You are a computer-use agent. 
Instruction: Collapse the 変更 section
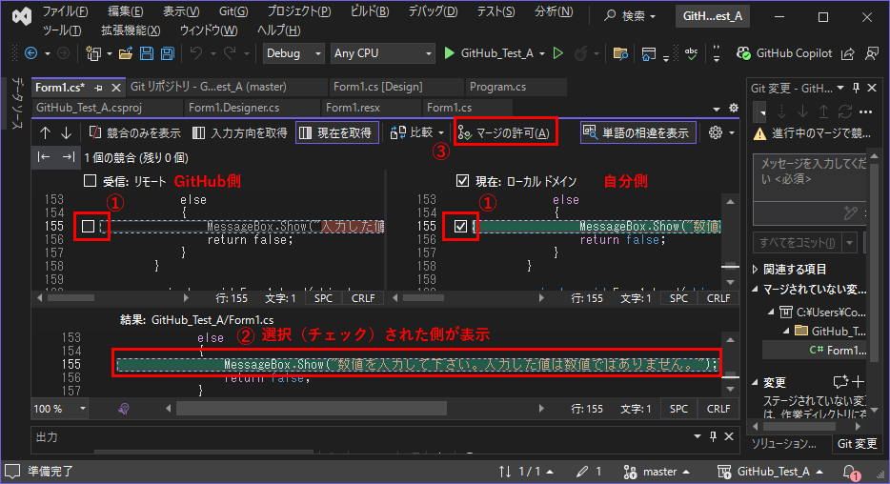point(755,382)
